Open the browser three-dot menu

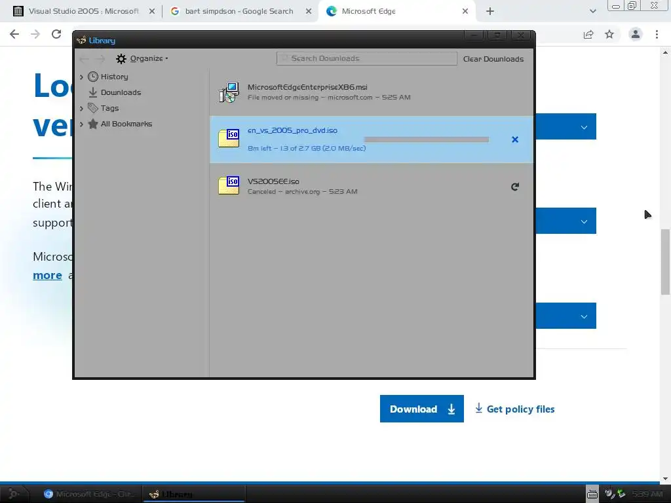[657, 34]
